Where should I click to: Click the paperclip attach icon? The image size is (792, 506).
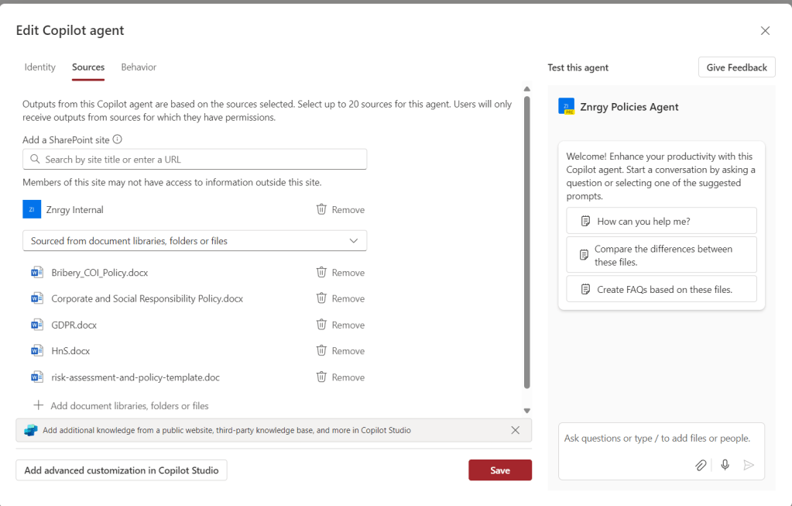tap(700, 465)
